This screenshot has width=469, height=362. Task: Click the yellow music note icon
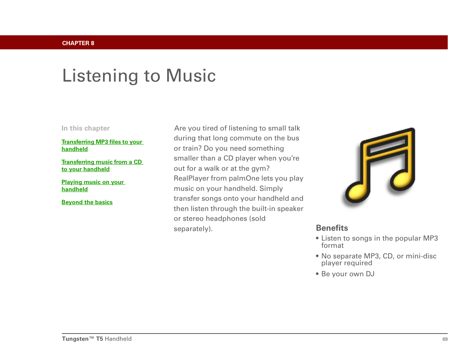click(380, 167)
